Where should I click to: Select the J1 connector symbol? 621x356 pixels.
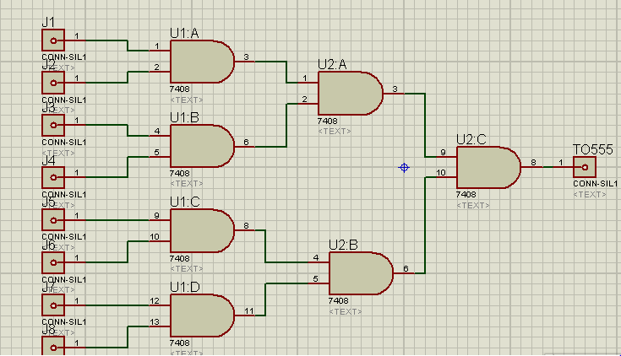53,40
